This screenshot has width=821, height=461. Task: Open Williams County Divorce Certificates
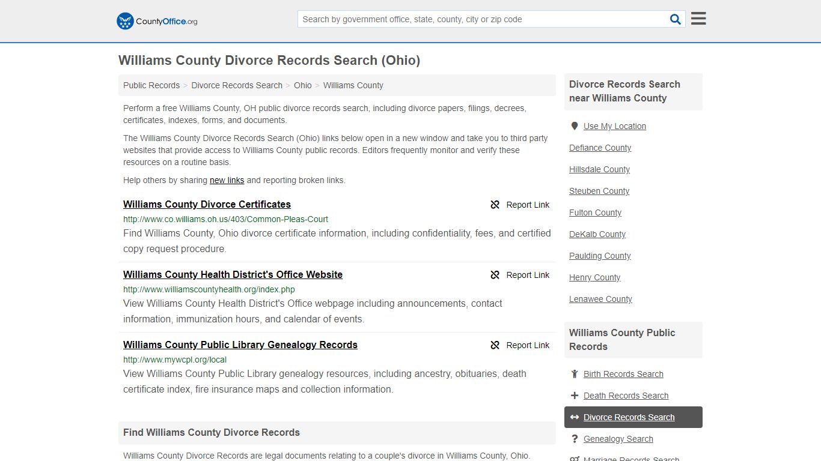point(207,204)
